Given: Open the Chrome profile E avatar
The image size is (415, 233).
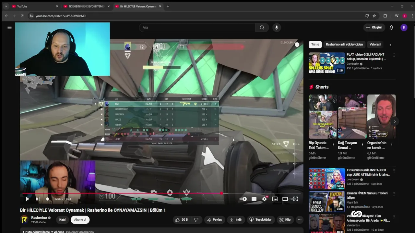Looking at the screenshot, I should (405, 16).
